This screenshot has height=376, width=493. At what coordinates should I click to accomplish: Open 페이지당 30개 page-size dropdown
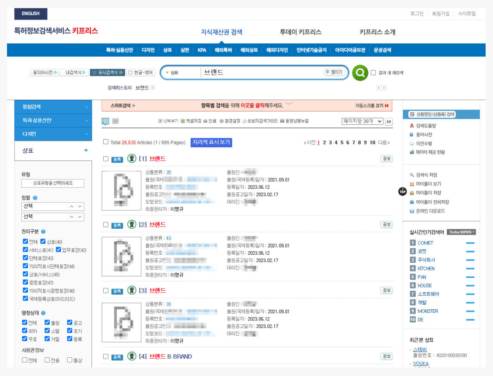point(362,121)
